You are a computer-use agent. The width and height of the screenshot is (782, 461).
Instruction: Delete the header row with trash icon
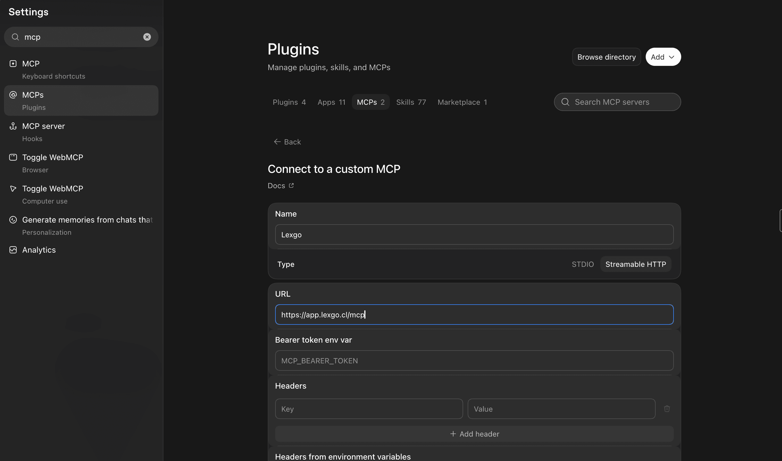coord(667,409)
